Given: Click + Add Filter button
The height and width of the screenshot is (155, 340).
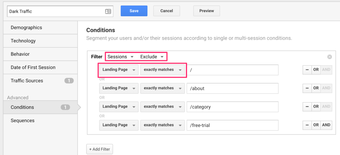Looking at the screenshot, I should [100, 149].
